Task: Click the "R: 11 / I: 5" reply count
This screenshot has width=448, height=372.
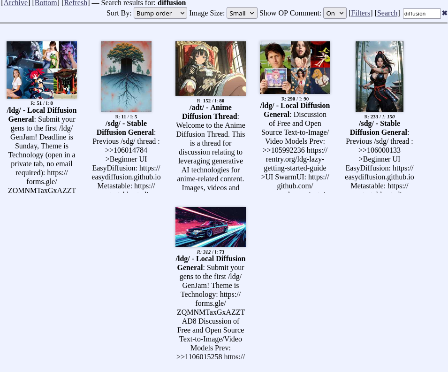Action: (x=126, y=117)
